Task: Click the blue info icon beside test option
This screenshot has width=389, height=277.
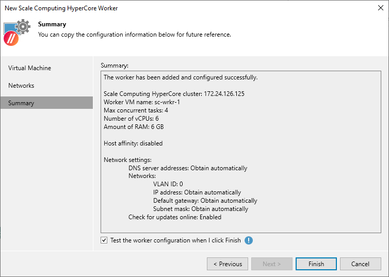Action: [249, 240]
